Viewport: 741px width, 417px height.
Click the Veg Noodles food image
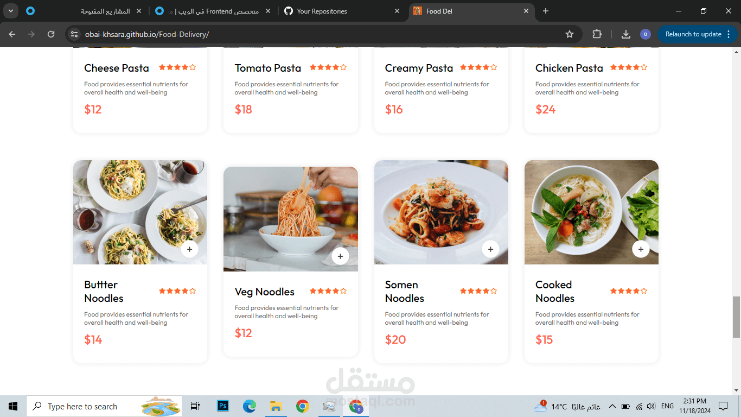291,219
